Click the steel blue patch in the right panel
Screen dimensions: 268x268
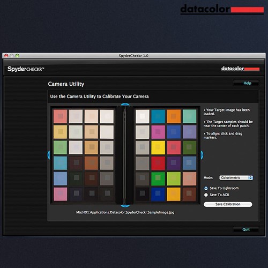click(189, 163)
